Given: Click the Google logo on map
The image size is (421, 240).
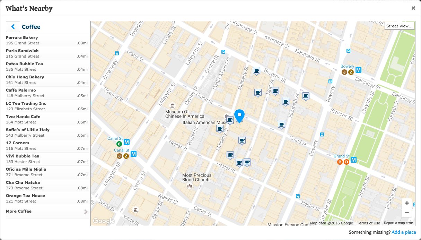Looking at the screenshot, I should click(104, 221).
